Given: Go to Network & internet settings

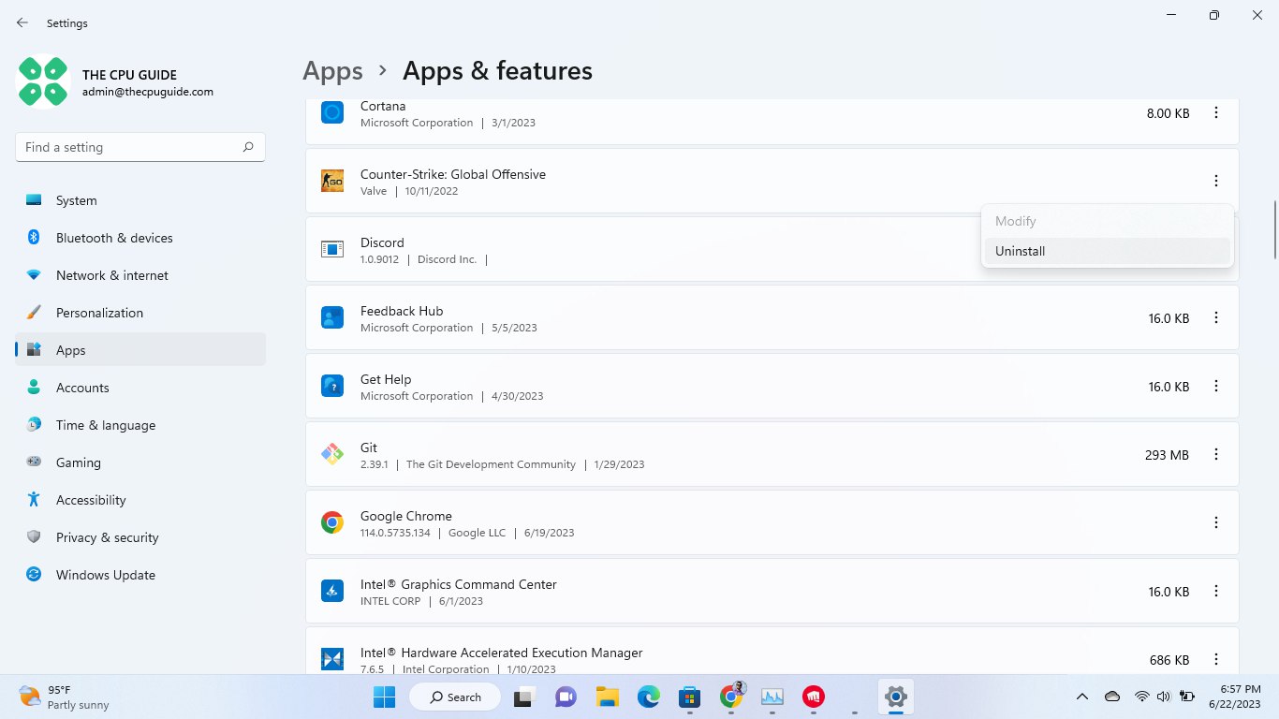Looking at the screenshot, I should (x=140, y=275).
